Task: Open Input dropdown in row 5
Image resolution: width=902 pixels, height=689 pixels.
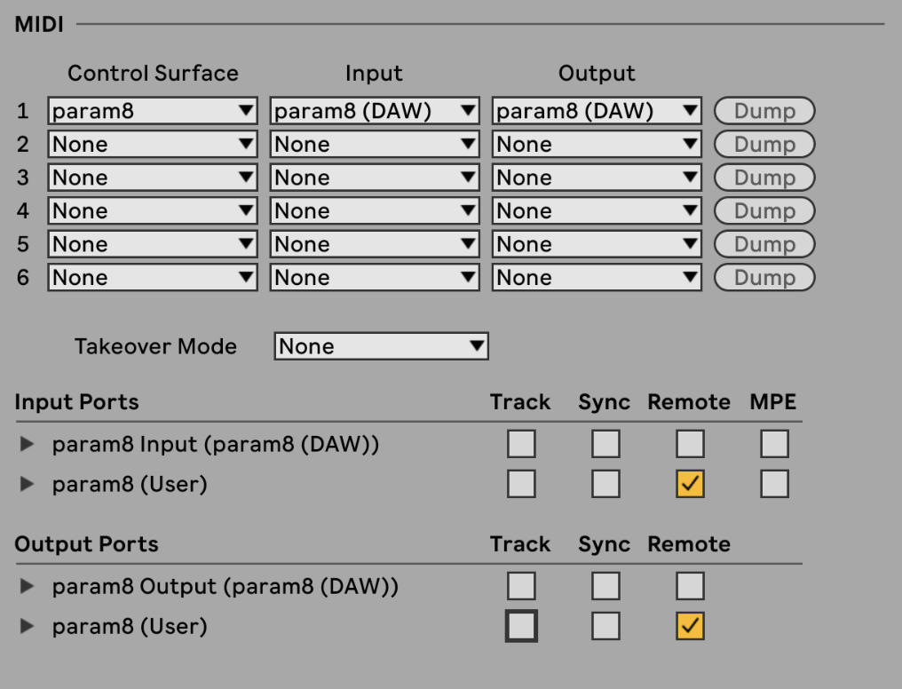Action: tap(375, 244)
